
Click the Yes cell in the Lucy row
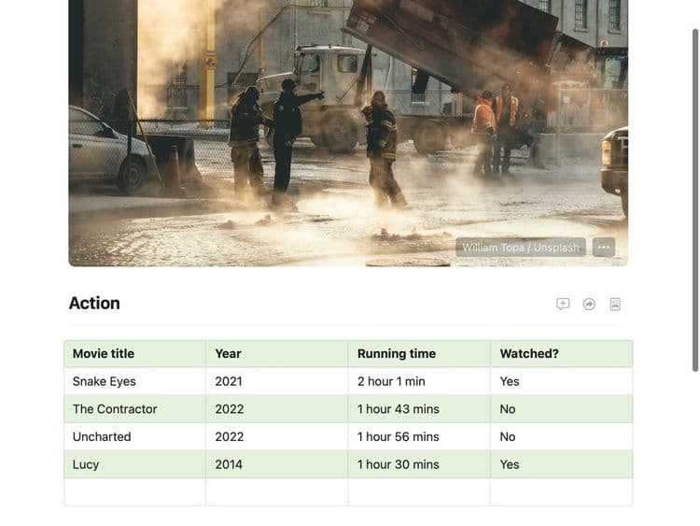pos(562,464)
